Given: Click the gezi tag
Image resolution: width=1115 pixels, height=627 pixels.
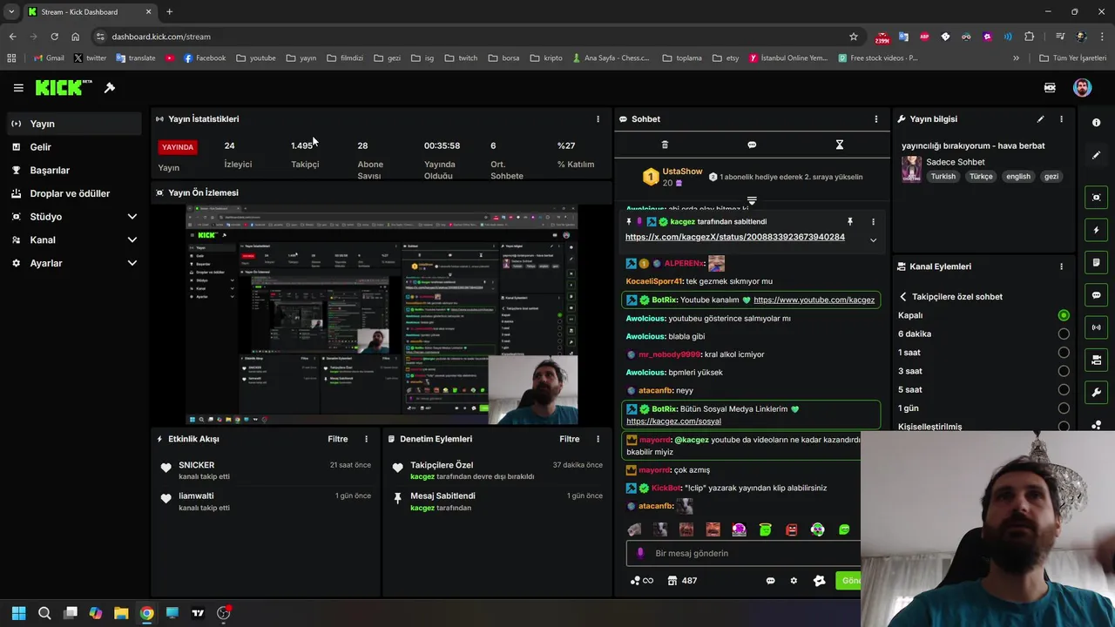Looking at the screenshot, I should point(1051,177).
